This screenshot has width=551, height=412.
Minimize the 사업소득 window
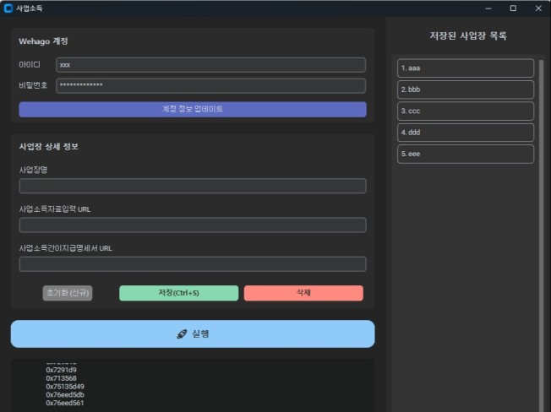(x=488, y=8)
